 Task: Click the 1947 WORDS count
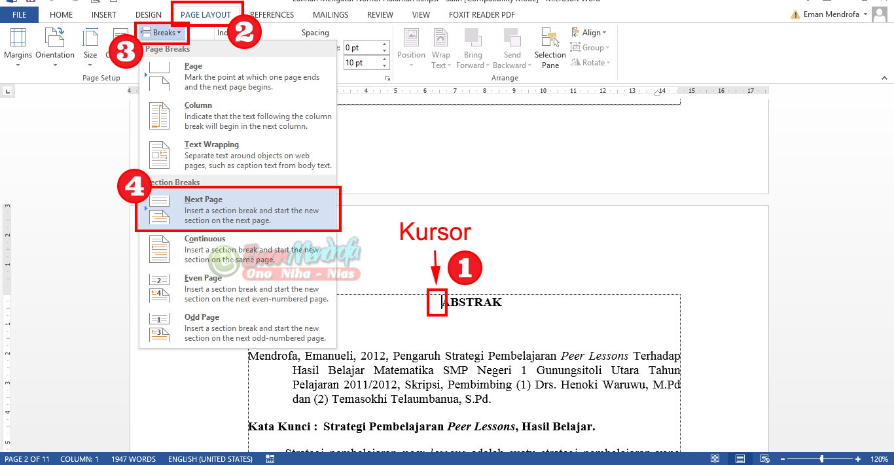click(134, 459)
